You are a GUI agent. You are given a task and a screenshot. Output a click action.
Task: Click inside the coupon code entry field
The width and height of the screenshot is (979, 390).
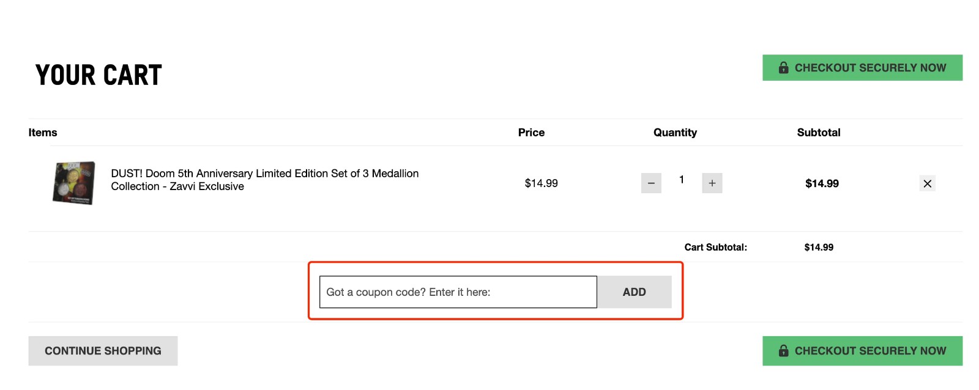tap(458, 292)
